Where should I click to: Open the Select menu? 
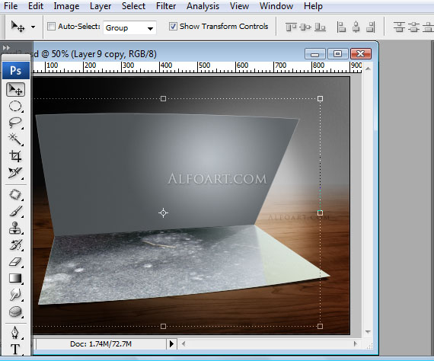(133, 6)
